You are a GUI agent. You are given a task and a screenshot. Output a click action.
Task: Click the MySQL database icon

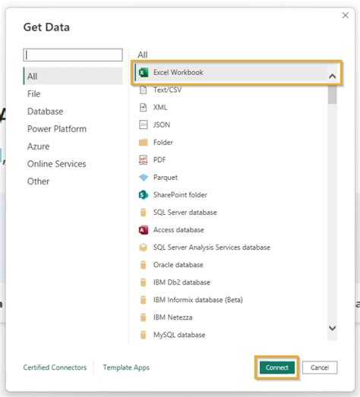143,335
